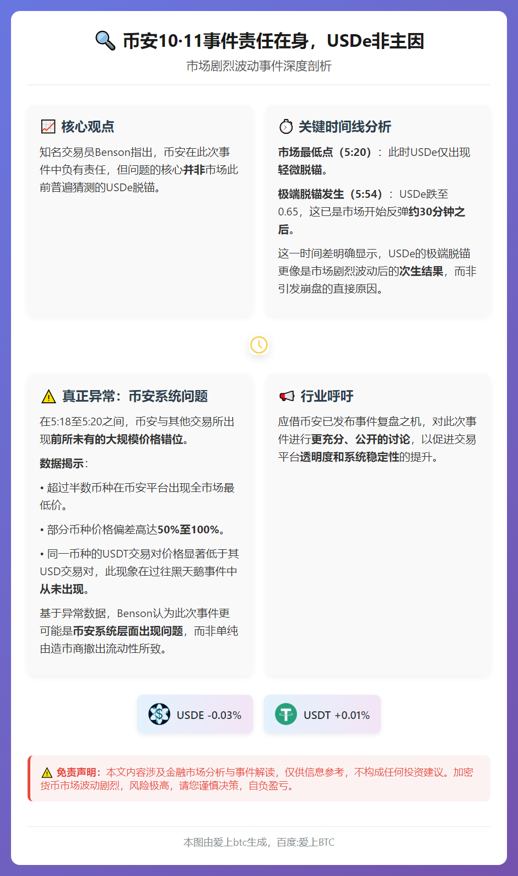The height and width of the screenshot is (876, 518).
Task: Click the 免责声明 disclaimer label
Action: [79, 772]
